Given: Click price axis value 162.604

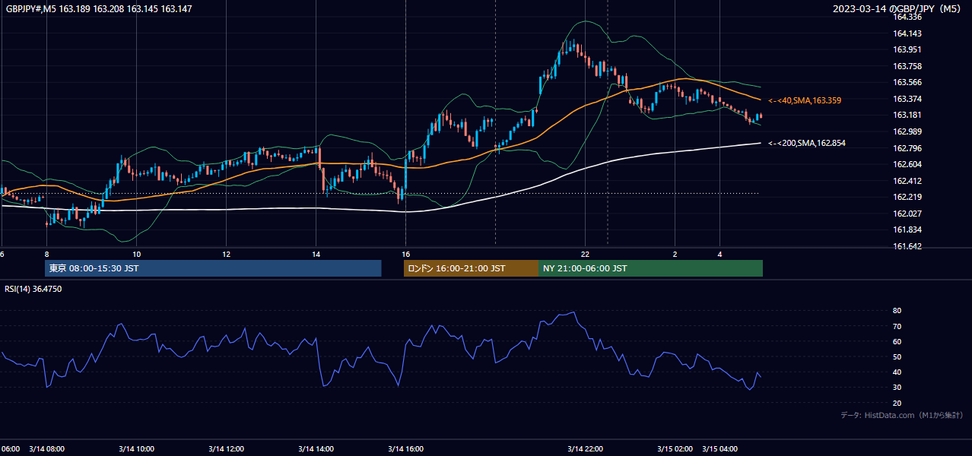Looking at the screenshot, I should click(x=907, y=164).
